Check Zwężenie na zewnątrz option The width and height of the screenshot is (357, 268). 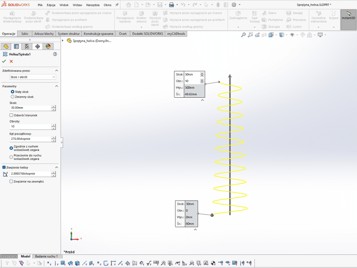pos(12,181)
